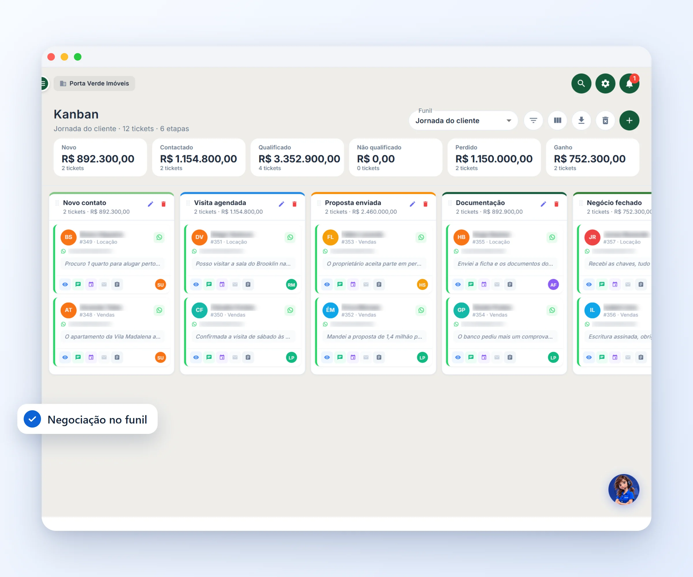Open the notifications bell

629,83
